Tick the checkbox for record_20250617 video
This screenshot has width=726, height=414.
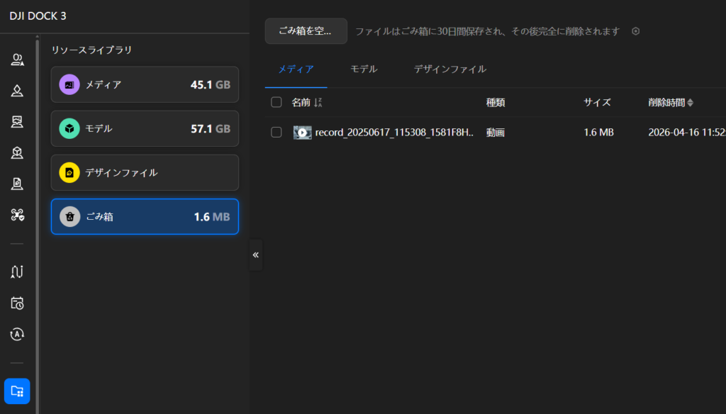coord(277,133)
